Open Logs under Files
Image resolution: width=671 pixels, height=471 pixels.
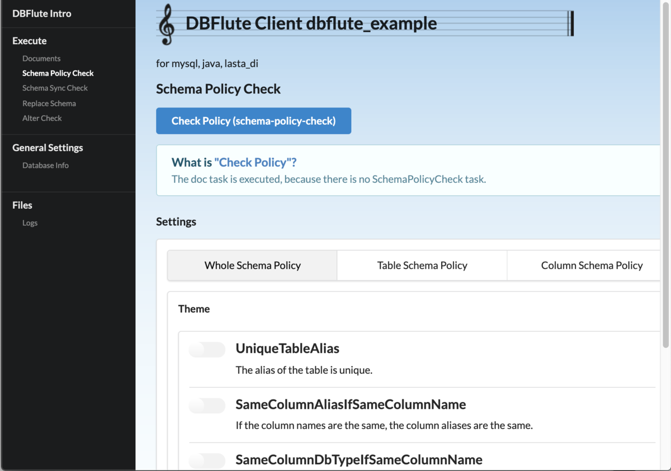click(x=30, y=223)
